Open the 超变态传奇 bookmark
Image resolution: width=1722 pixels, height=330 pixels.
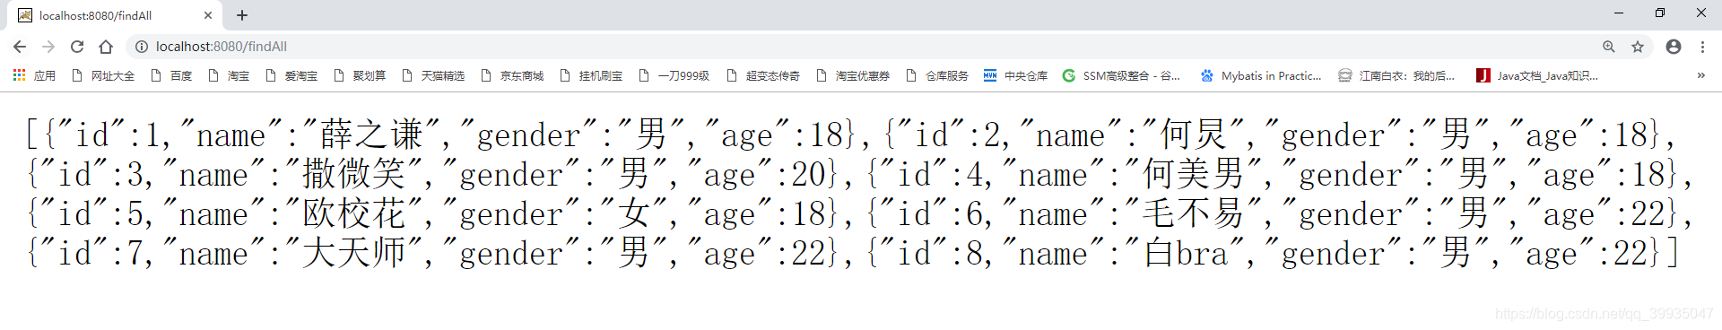point(763,76)
